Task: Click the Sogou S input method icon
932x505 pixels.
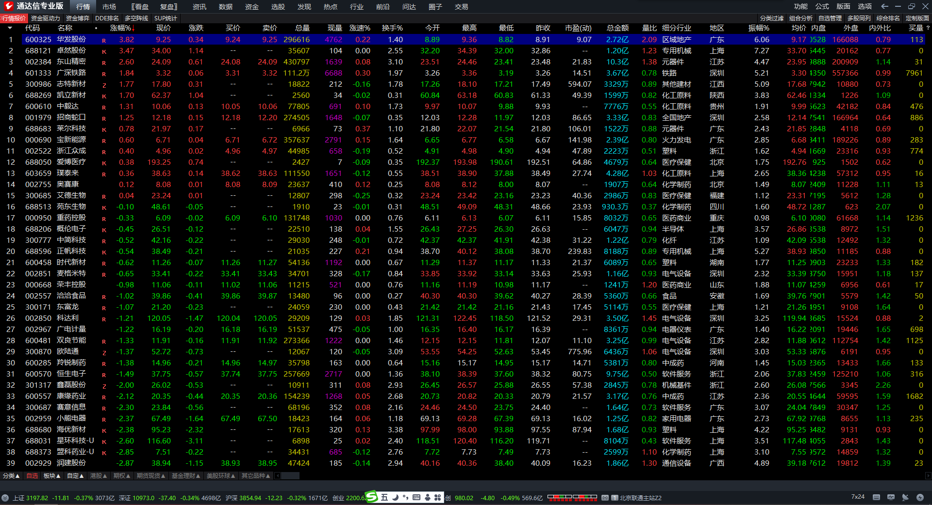Action: (x=371, y=497)
